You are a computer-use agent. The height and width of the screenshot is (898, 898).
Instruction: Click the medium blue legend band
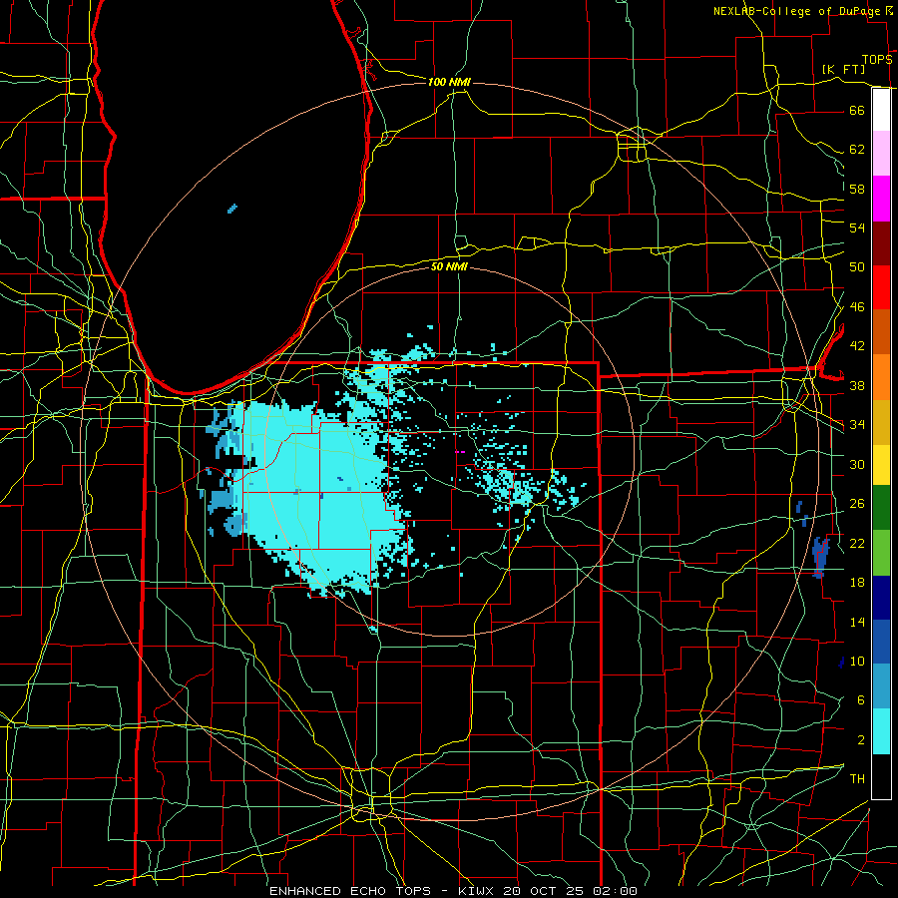click(x=881, y=642)
